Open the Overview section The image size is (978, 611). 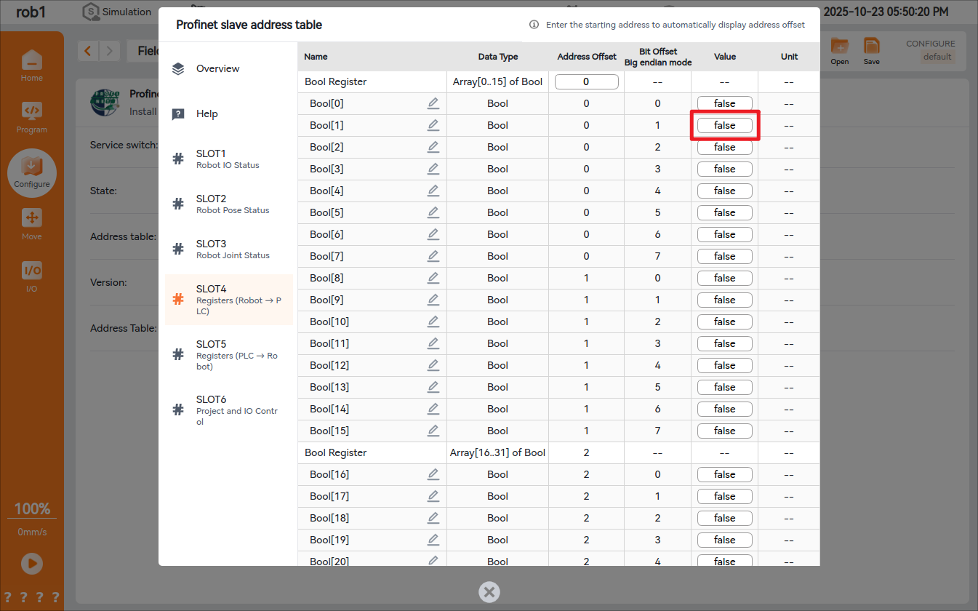[x=217, y=68]
